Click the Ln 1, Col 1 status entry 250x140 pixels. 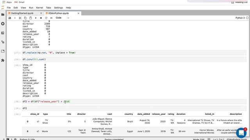point(219,139)
